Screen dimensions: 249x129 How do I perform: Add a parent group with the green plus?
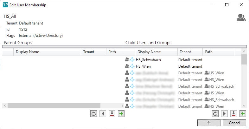click(x=121, y=114)
